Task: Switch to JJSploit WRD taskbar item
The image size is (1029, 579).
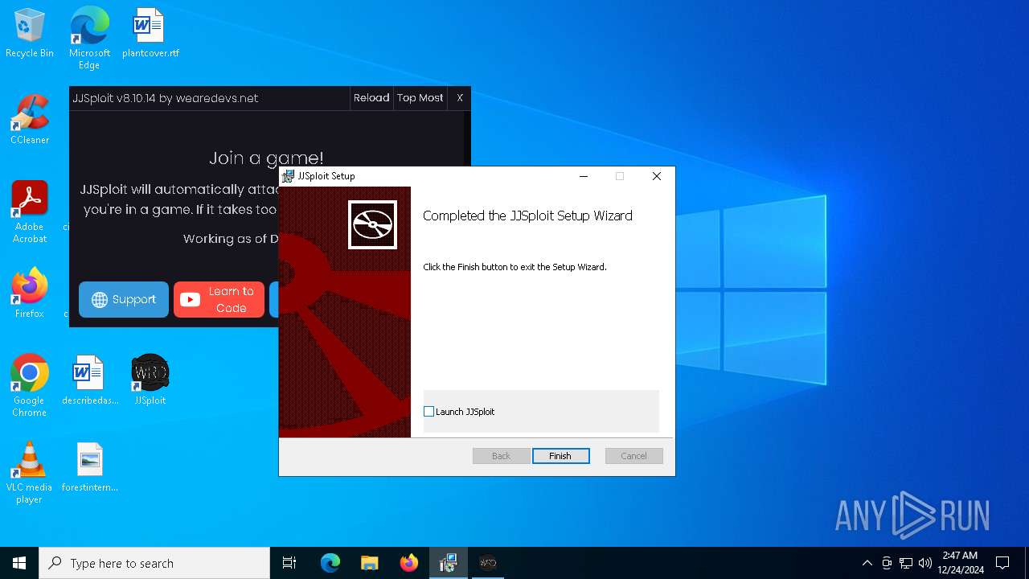Action: point(488,563)
